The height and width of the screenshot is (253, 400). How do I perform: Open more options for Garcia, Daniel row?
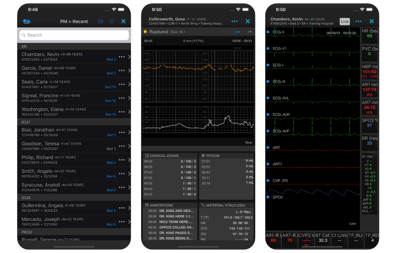pyautogui.click(x=122, y=71)
